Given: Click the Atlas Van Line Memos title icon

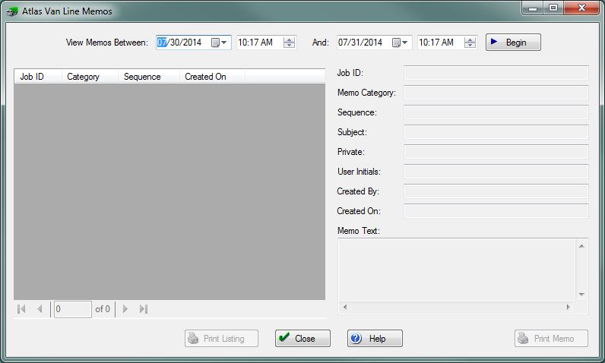Looking at the screenshot, I should tap(13, 11).
